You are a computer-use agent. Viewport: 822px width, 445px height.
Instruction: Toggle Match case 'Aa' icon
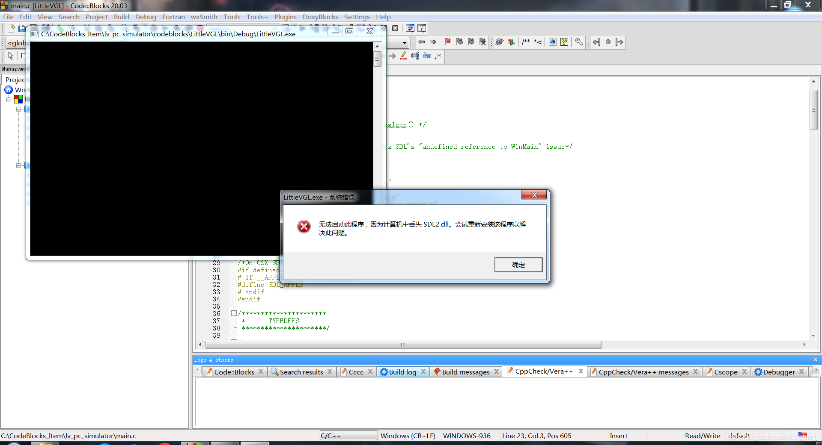[x=427, y=56]
